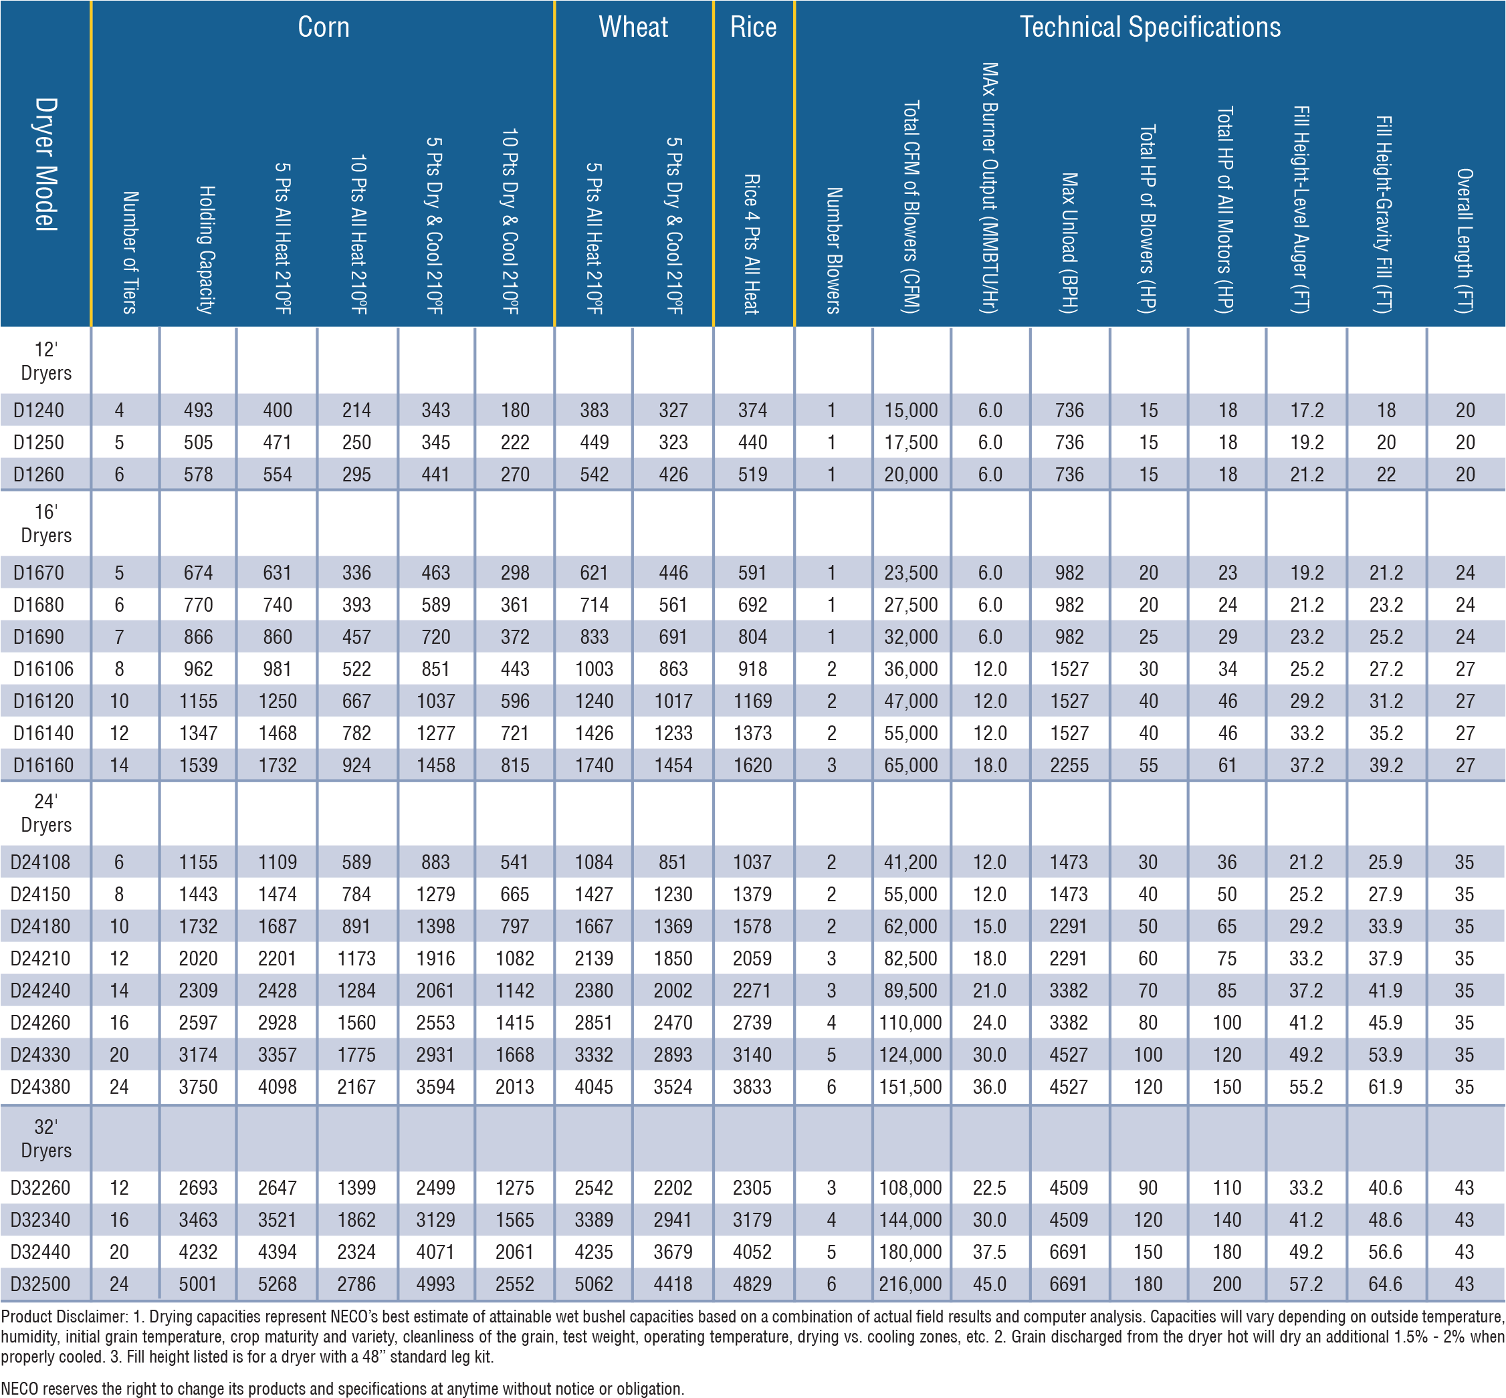Select the D1670 model row label
Viewport: 1506px width, 1398px height.
tap(39, 573)
